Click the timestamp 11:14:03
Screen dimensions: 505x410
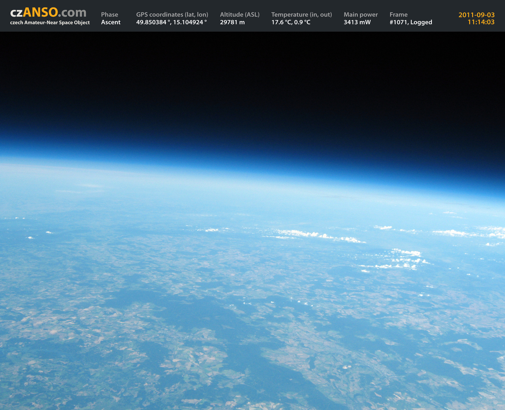tap(481, 22)
